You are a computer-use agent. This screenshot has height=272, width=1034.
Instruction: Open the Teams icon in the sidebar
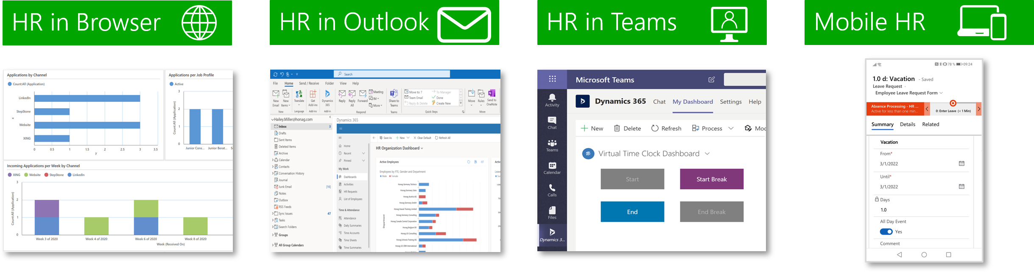552,145
